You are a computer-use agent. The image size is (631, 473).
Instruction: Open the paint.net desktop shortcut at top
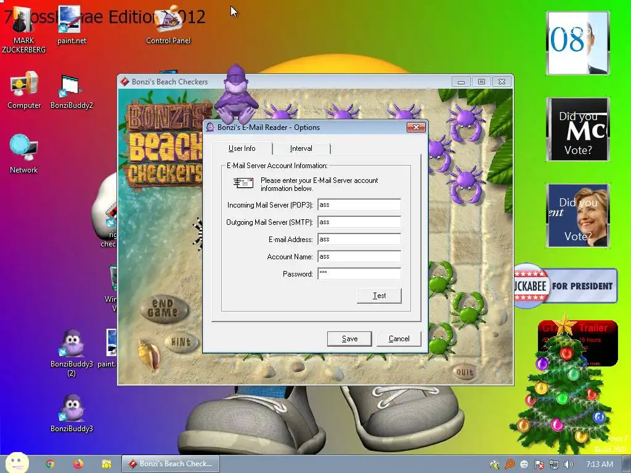coord(71,26)
